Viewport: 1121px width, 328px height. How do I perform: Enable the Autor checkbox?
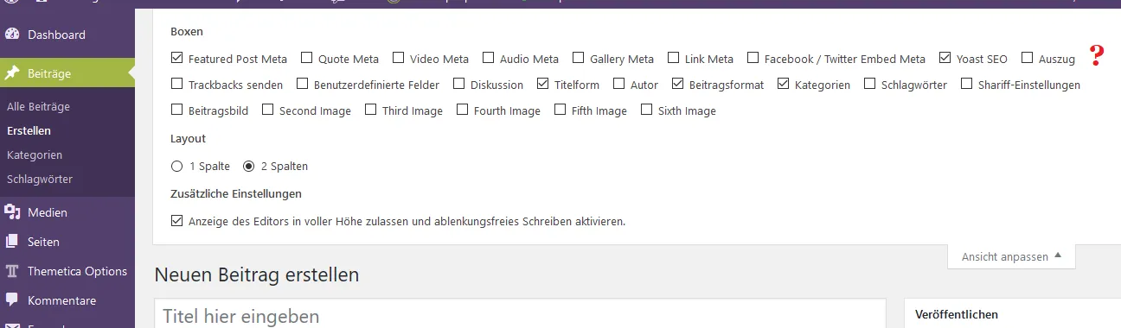pos(618,85)
